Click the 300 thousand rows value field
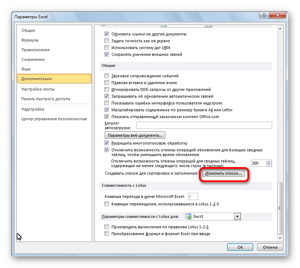Screen dimensions: 300x268 tap(258, 163)
